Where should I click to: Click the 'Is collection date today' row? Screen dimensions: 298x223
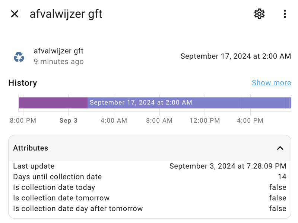coord(149,187)
